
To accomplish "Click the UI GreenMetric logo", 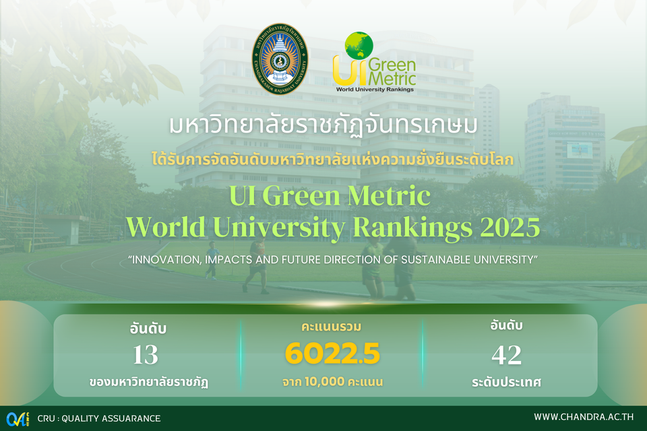I will [374, 63].
